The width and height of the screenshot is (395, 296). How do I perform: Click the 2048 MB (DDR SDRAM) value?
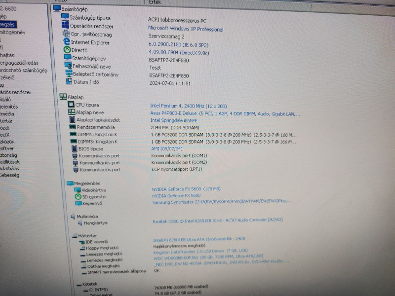click(x=175, y=128)
